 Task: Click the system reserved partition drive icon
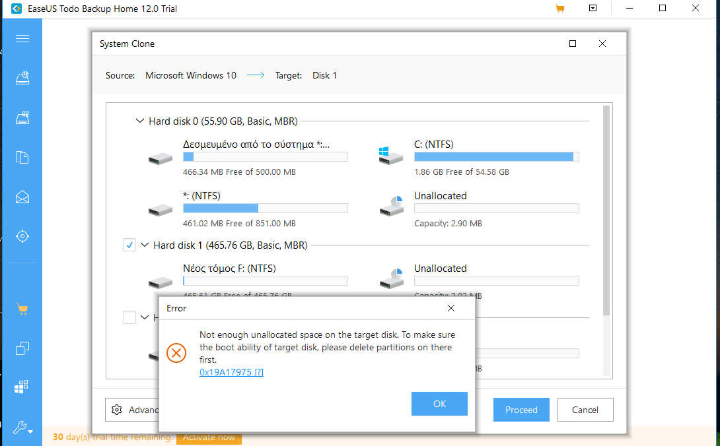[161, 159]
